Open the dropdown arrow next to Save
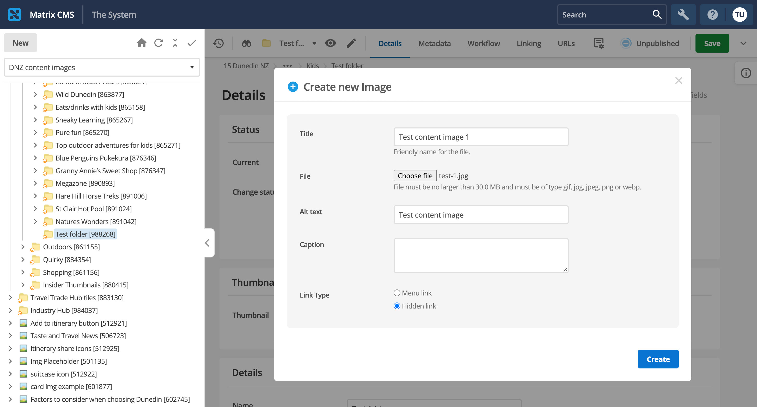Viewport: 757px width, 407px height. 743,44
